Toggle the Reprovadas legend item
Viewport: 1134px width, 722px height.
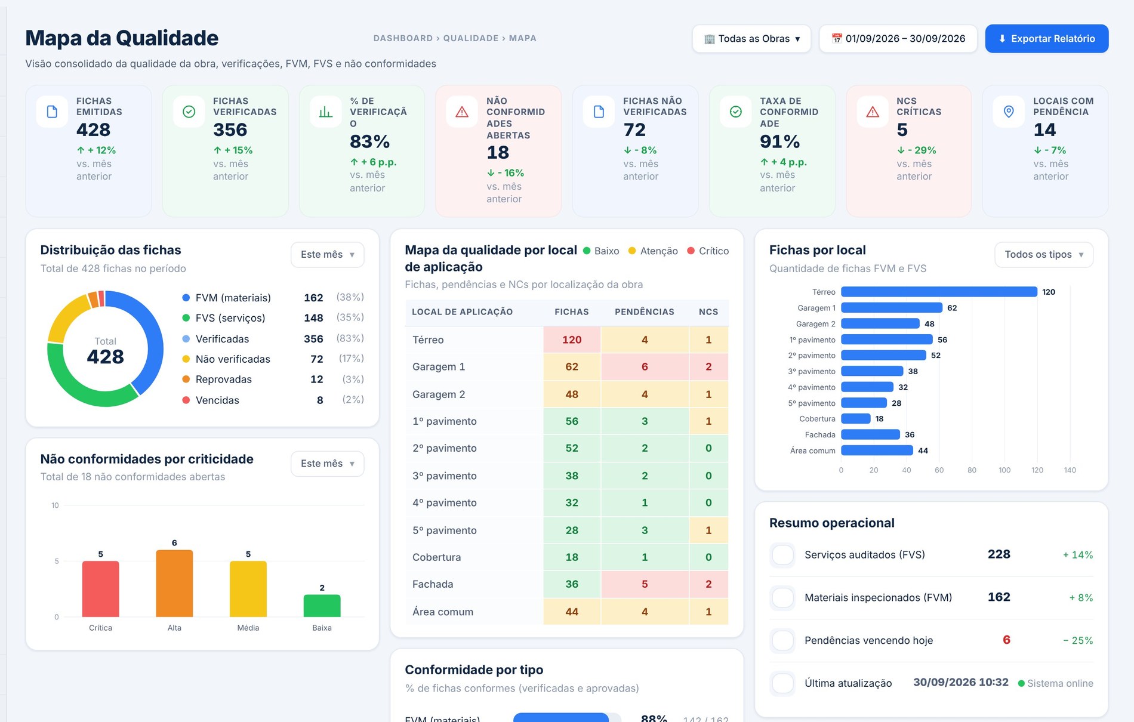point(273,379)
